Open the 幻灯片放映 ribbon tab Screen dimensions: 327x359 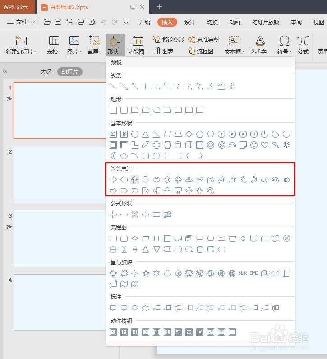coord(266,22)
